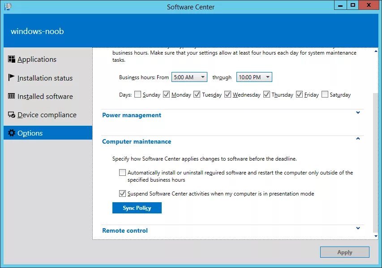Click the Installed software grid icon
The height and width of the screenshot is (268, 382).
click(x=11, y=96)
